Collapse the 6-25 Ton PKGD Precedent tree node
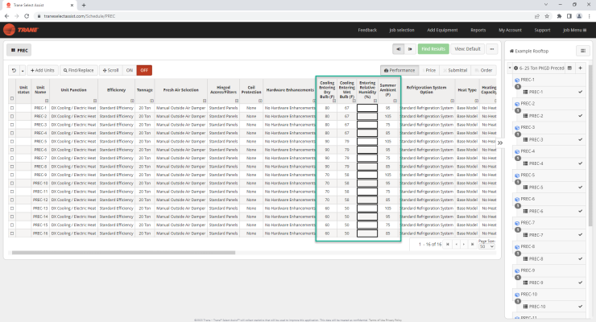 (x=510, y=68)
